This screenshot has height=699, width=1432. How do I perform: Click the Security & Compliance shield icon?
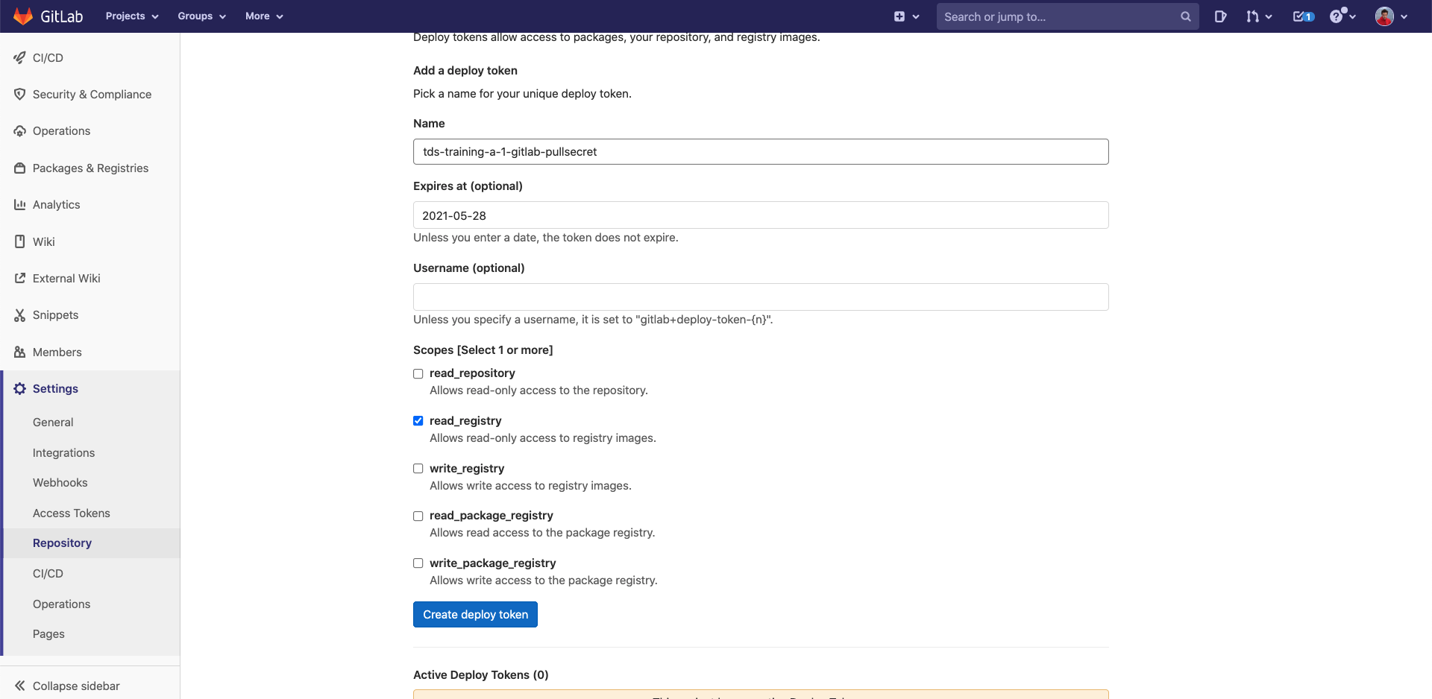20,94
